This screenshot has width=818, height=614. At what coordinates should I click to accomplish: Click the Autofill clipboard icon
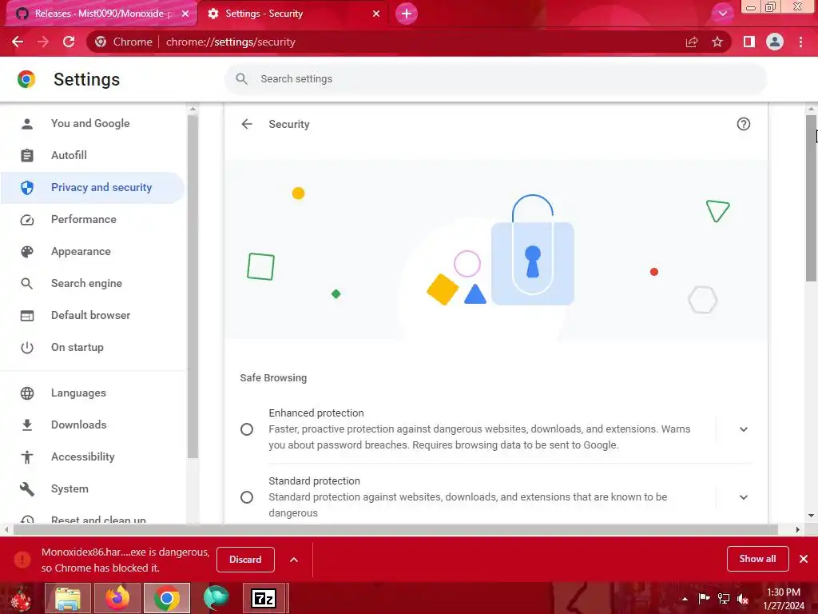[27, 155]
